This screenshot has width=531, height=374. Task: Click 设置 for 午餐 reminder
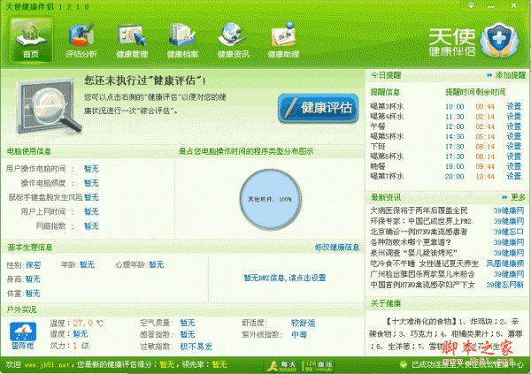(513, 126)
